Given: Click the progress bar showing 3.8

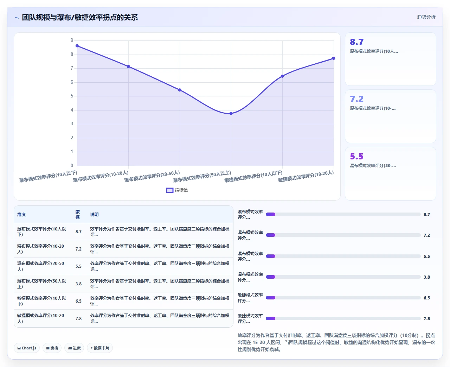Looking at the screenshot, I should click(343, 277).
